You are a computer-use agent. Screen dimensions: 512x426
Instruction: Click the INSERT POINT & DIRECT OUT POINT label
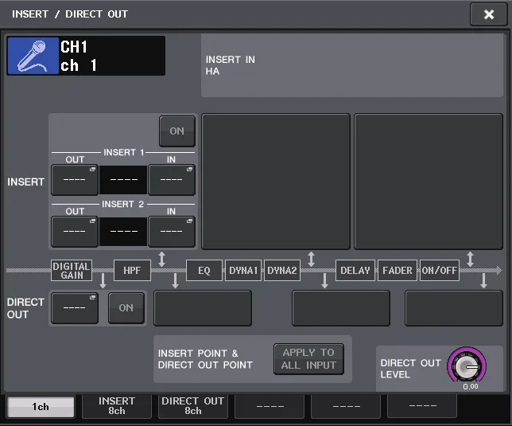point(205,359)
